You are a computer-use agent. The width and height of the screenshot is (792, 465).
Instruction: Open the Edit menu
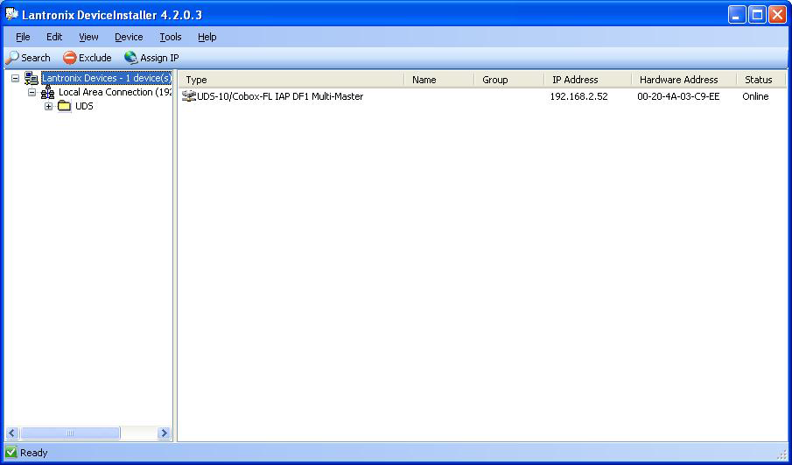coord(54,37)
